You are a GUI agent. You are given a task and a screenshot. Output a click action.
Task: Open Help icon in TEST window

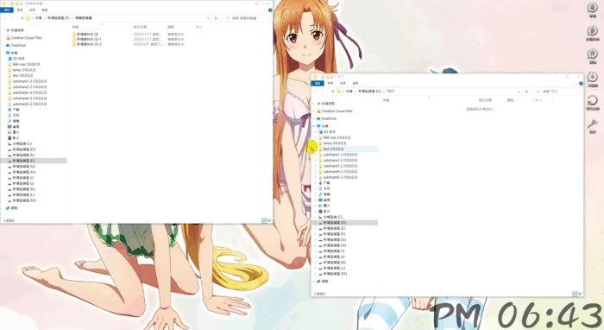click(581, 83)
